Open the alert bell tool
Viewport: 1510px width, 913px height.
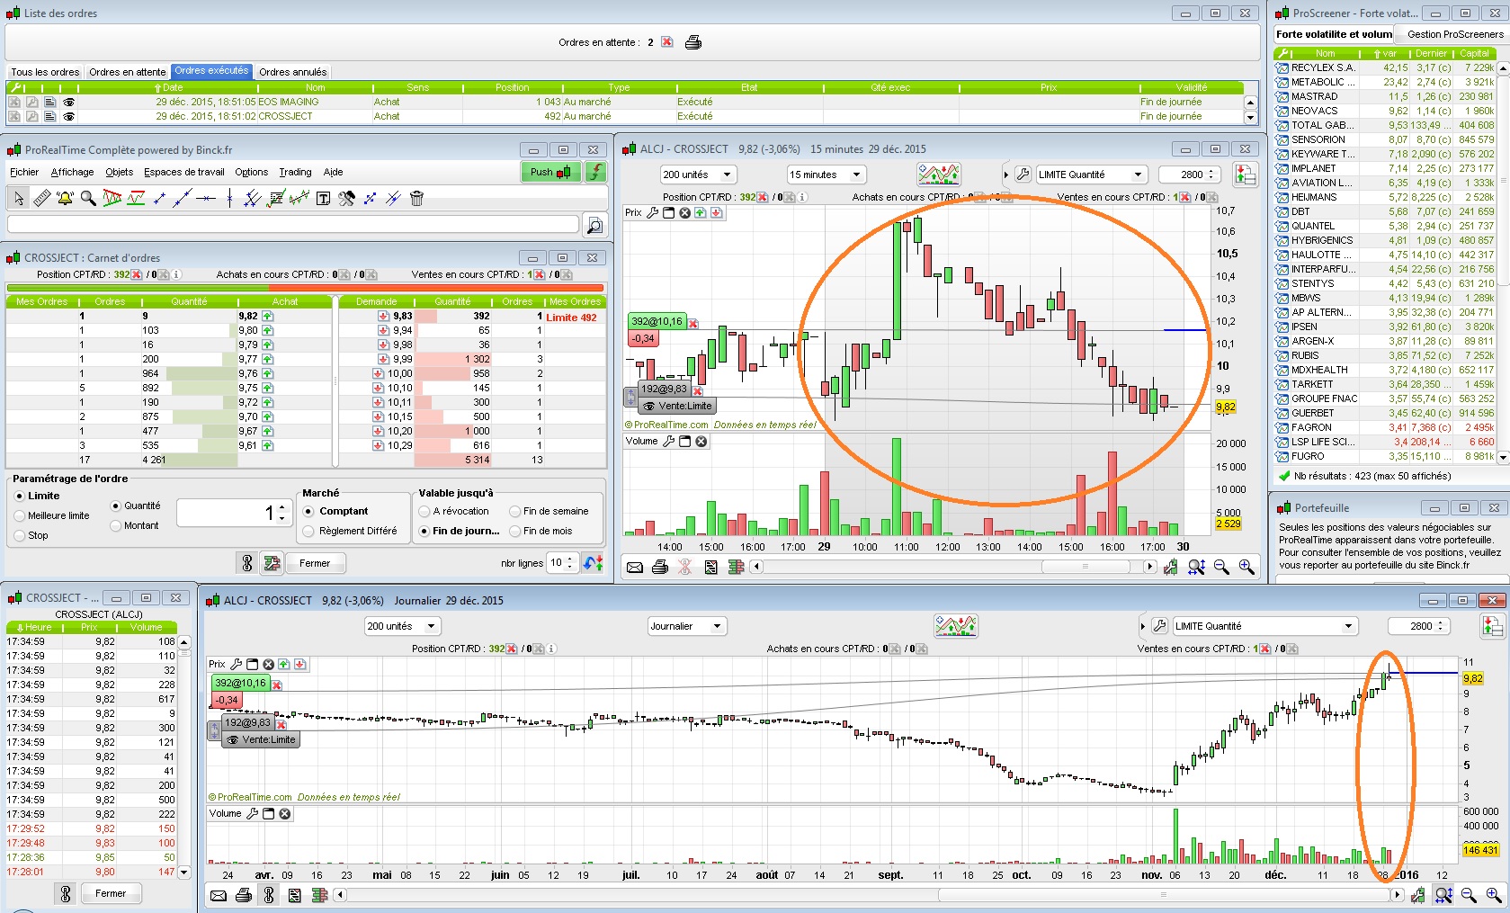[x=65, y=198]
